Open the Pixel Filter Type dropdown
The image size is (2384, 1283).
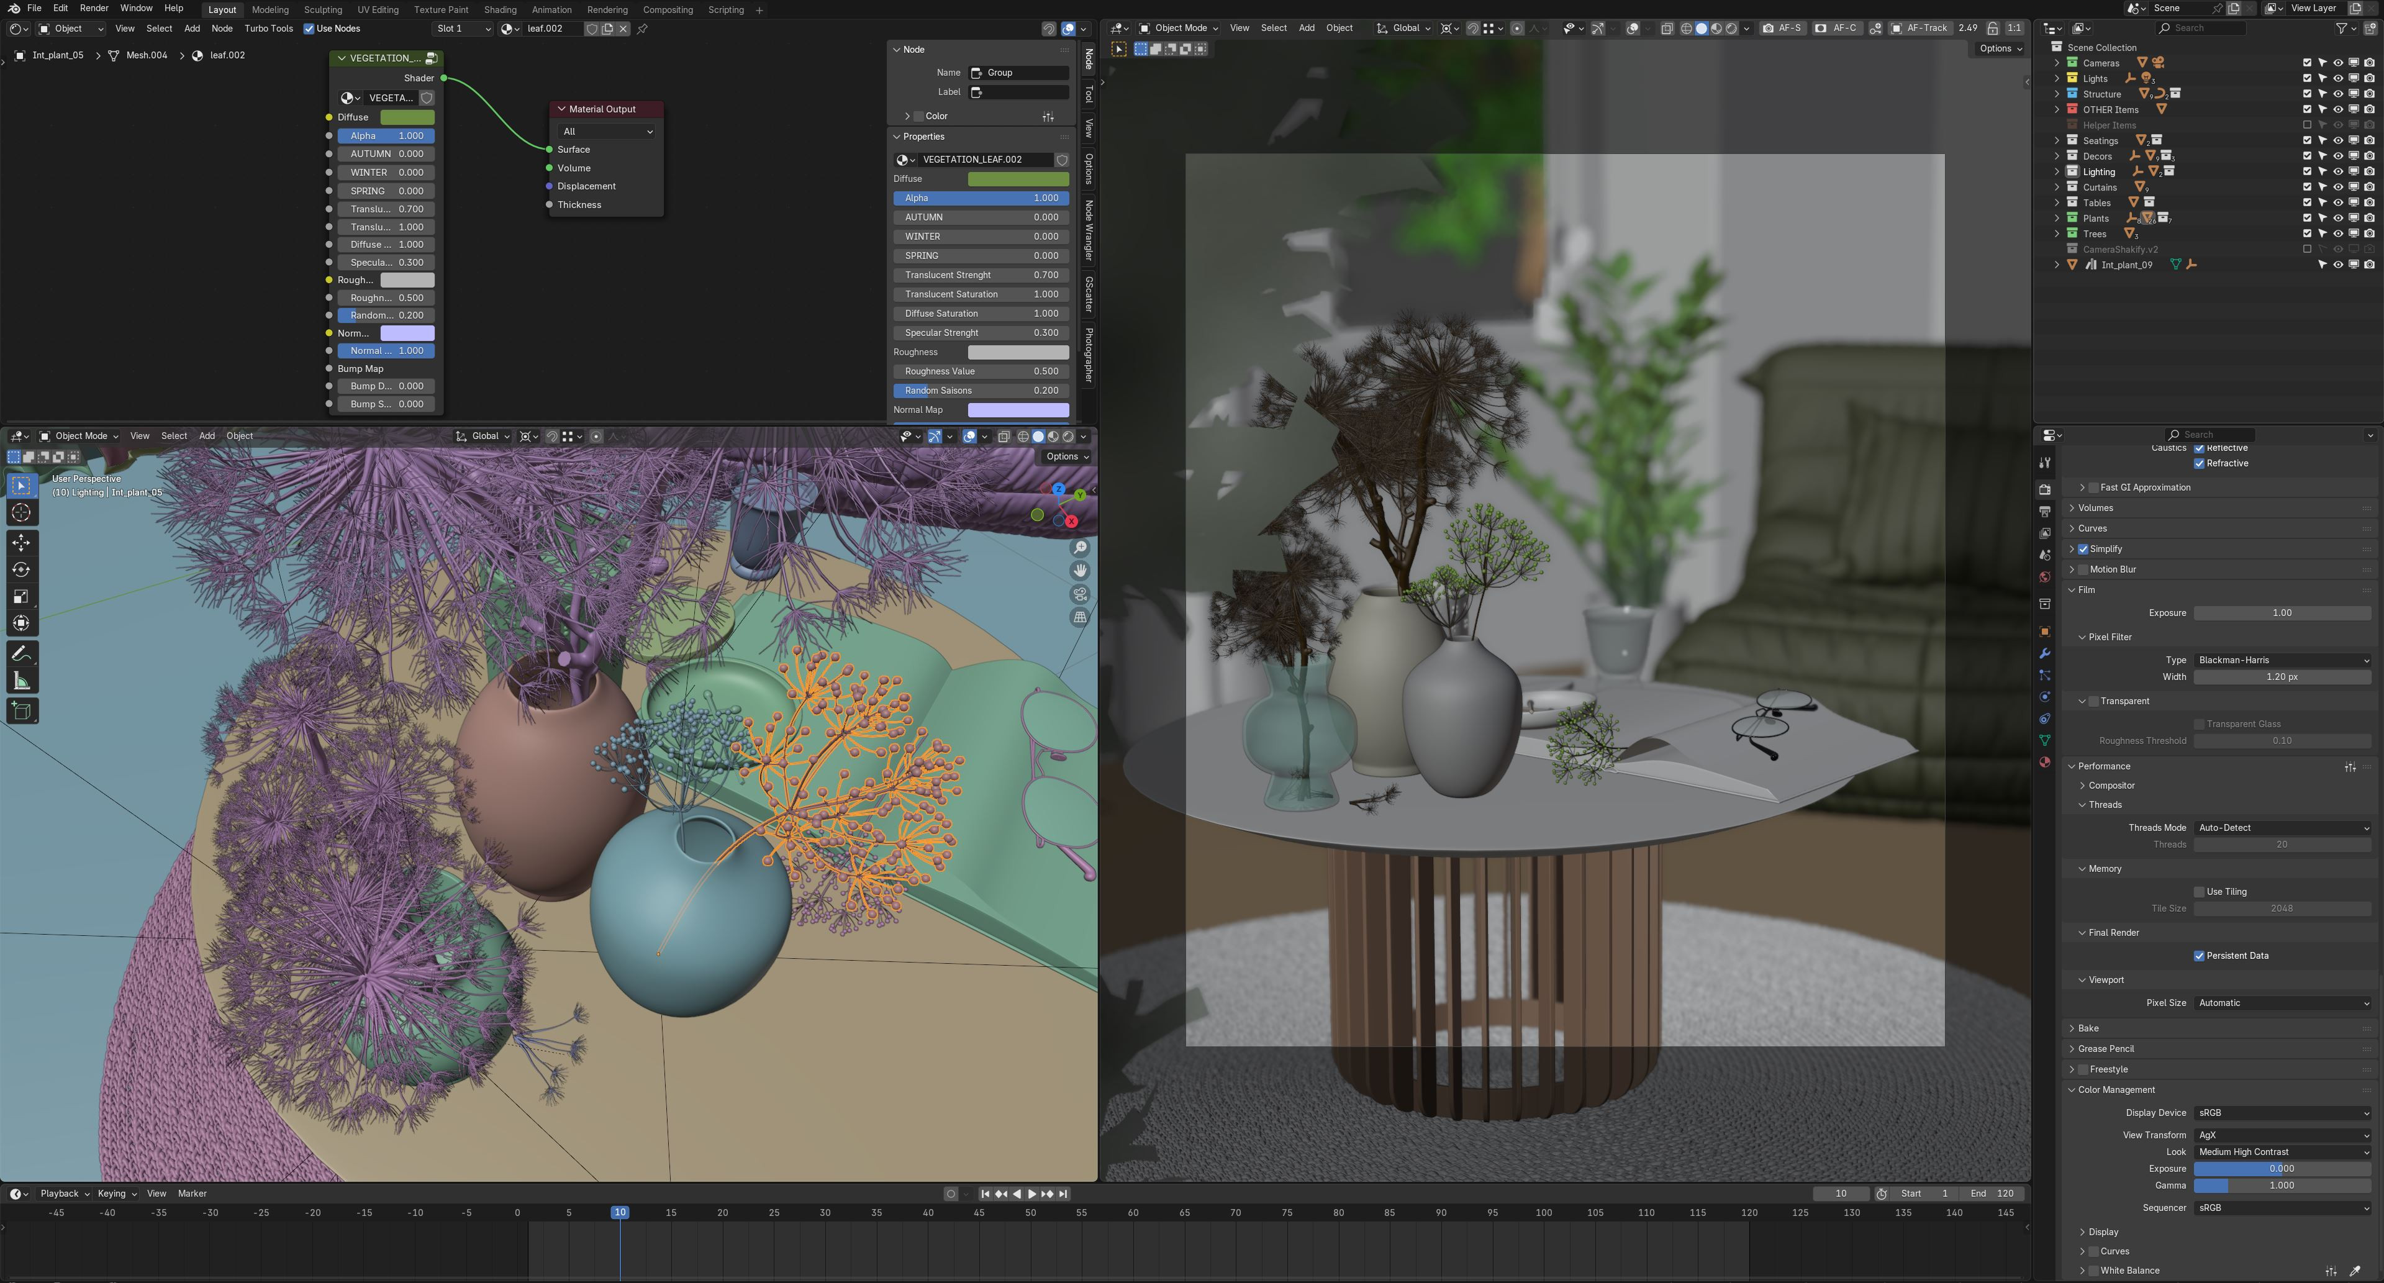2282,661
